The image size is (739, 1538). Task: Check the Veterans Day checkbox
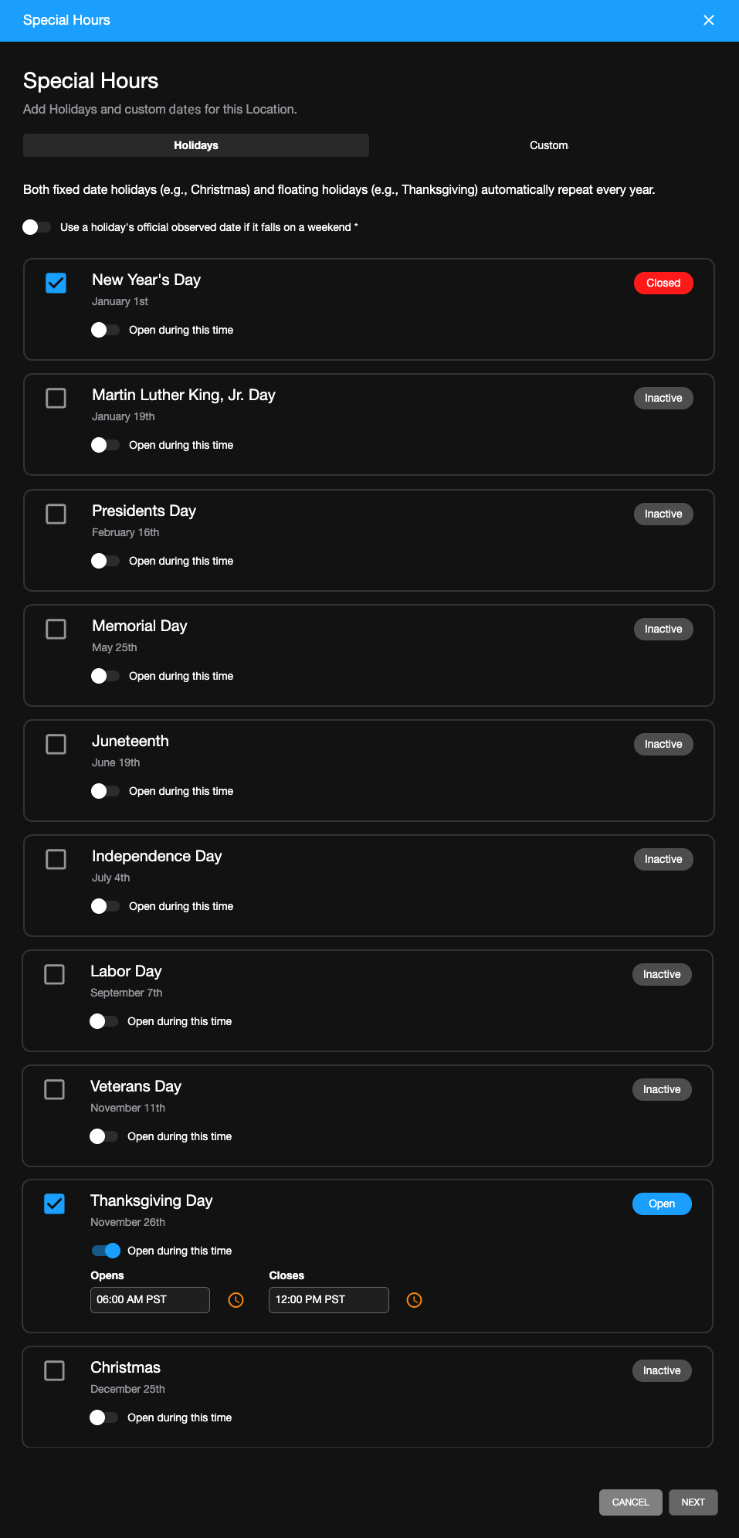54,1089
